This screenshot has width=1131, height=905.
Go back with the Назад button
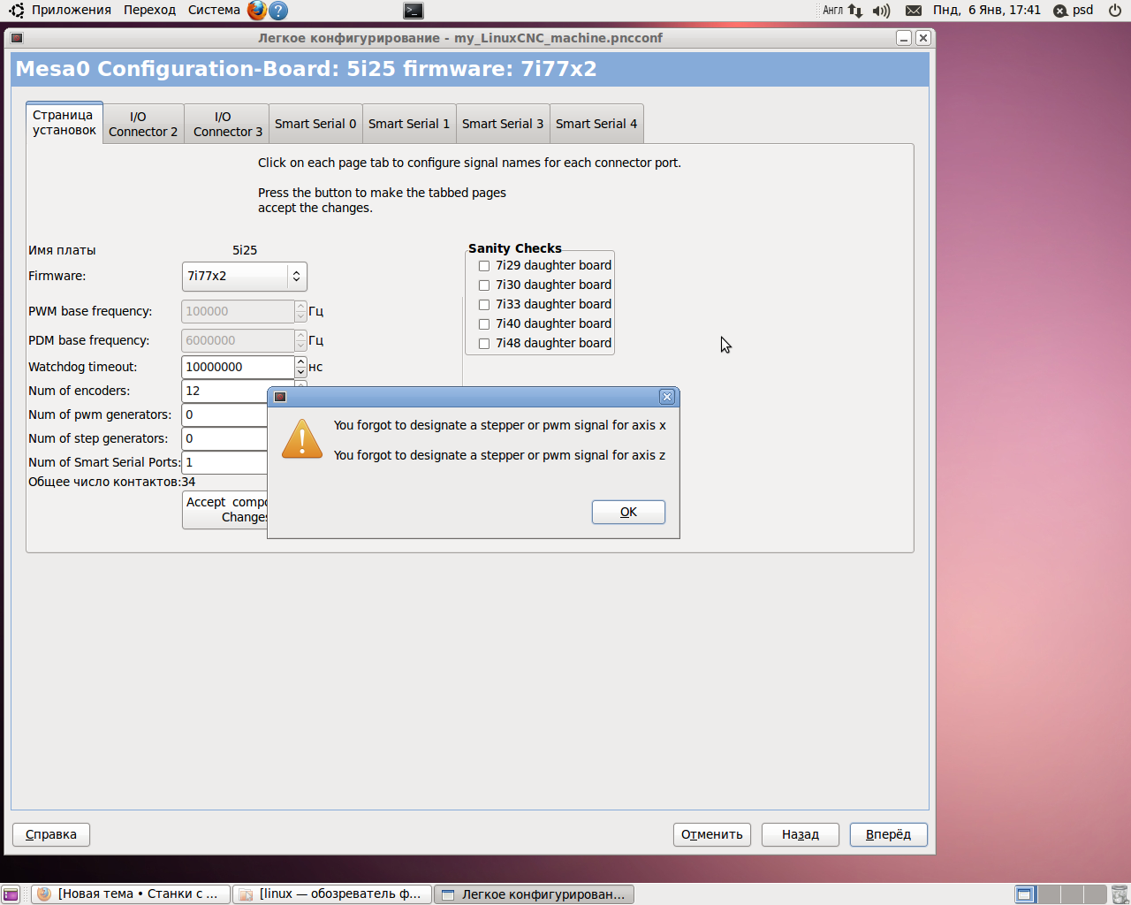click(x=801, y=834)
